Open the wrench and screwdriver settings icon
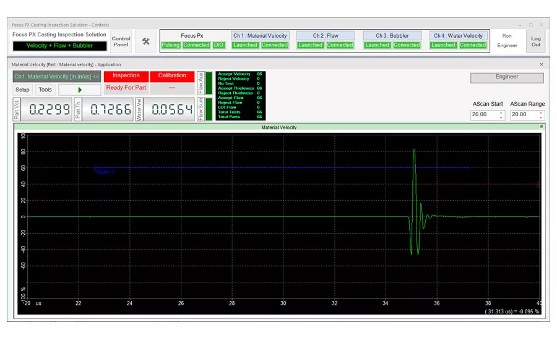Viewport: 557px width, 340px height. tap(145, 41)
